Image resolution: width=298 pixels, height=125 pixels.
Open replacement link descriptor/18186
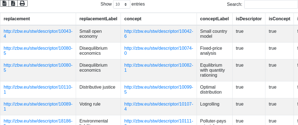[38, 121]
